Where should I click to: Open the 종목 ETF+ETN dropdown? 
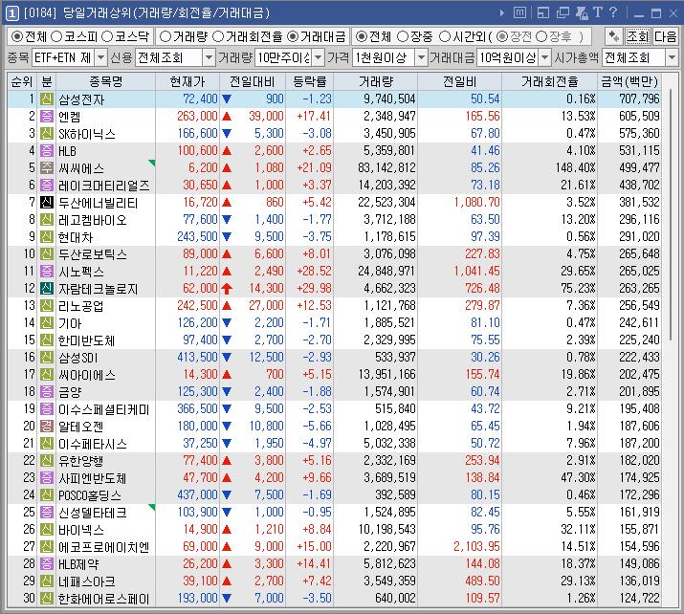coord(101,57)
